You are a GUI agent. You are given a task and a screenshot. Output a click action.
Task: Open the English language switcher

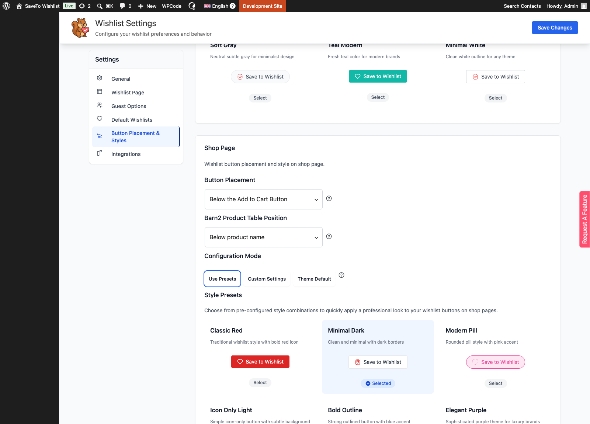[x=220, y=6]
